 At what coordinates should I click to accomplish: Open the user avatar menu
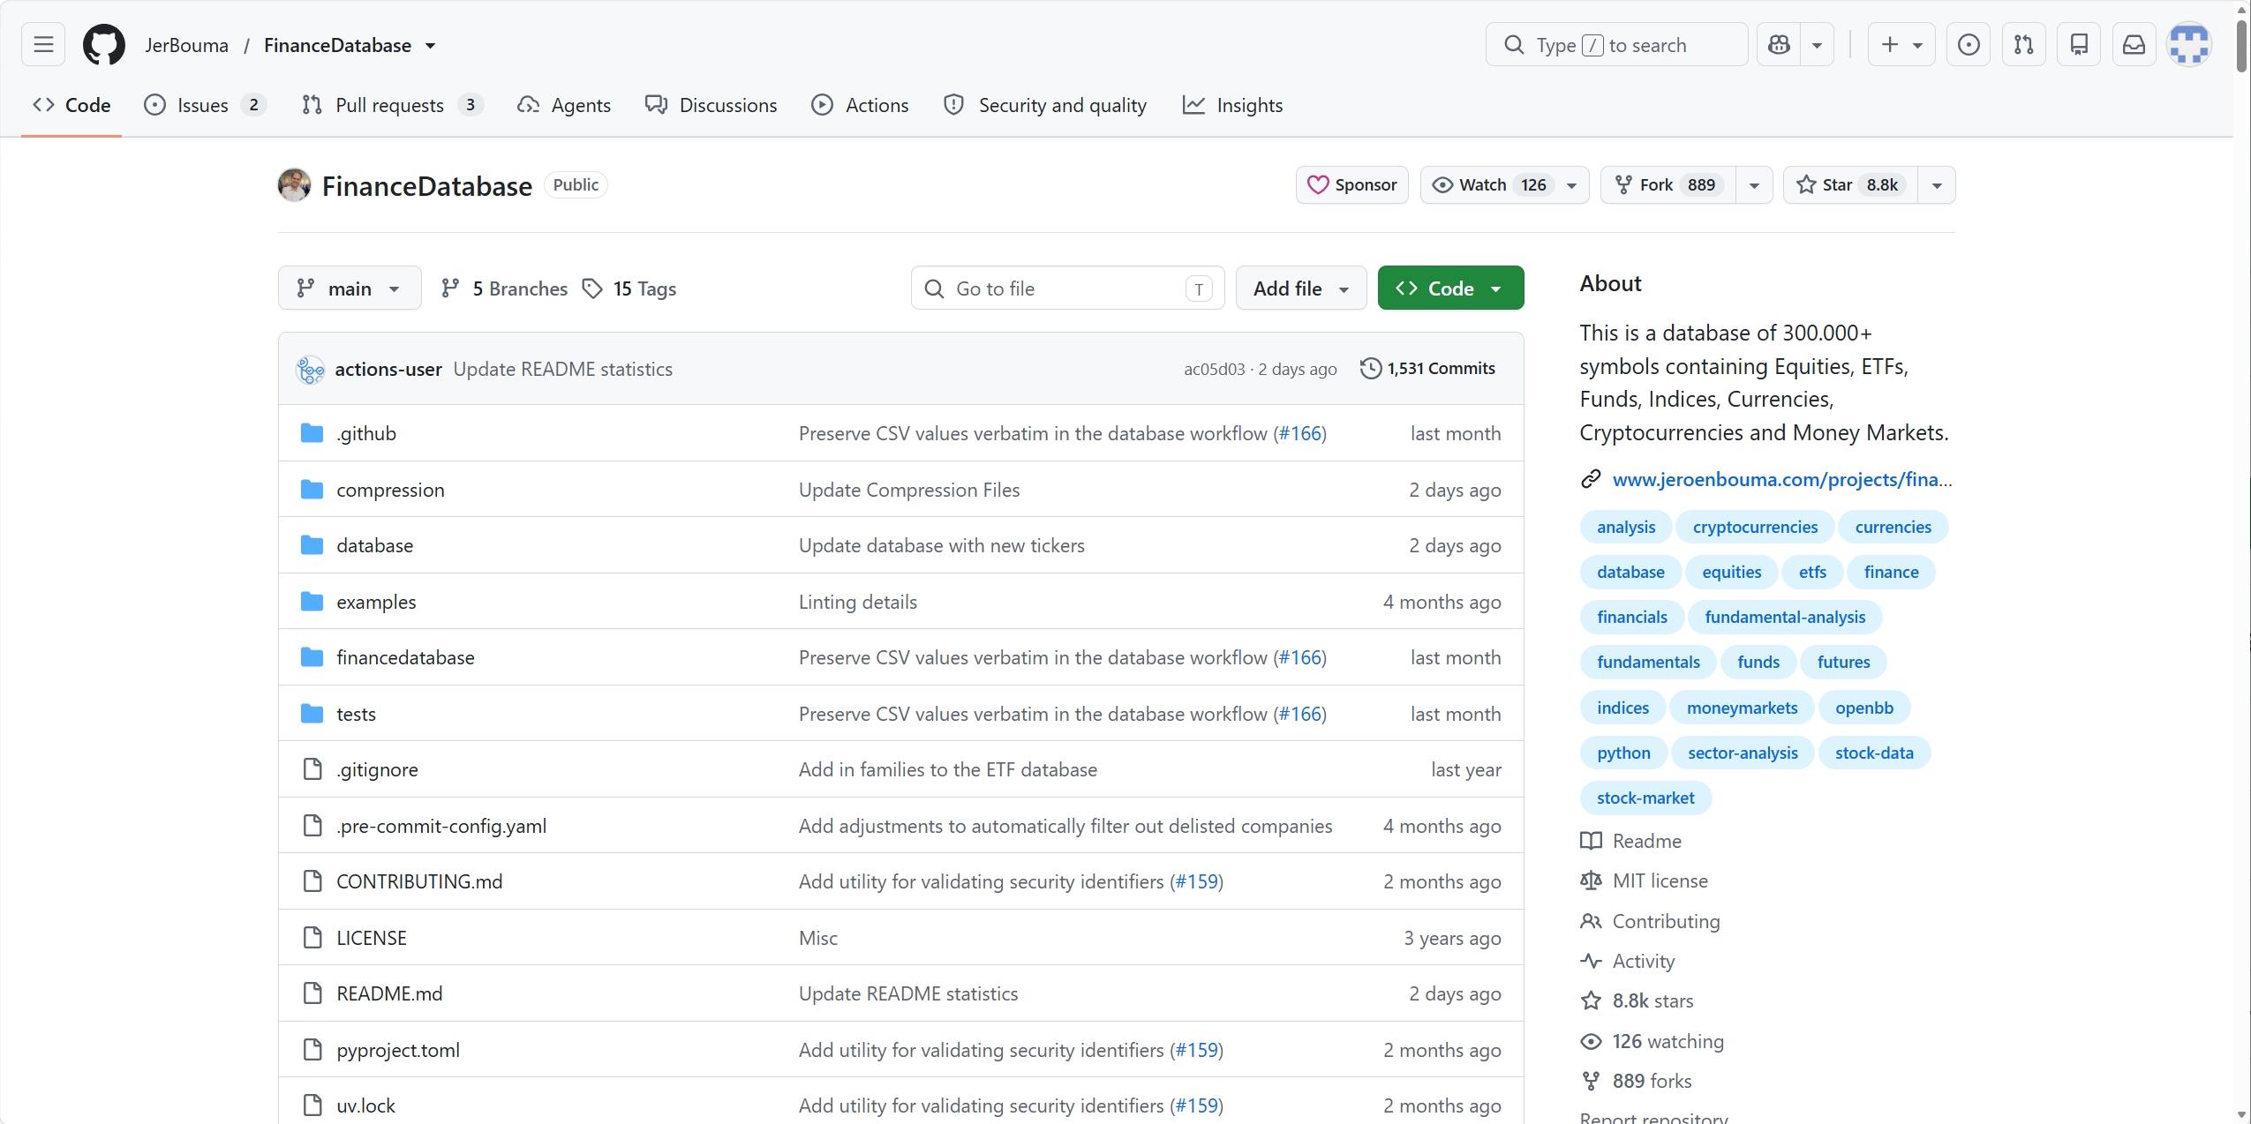pyautogui.click(x=2189, y=44)
